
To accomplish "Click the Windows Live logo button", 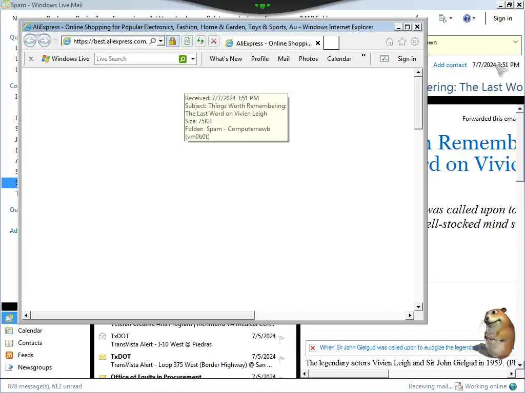I will pyautogui.click(x=65, y=59).
